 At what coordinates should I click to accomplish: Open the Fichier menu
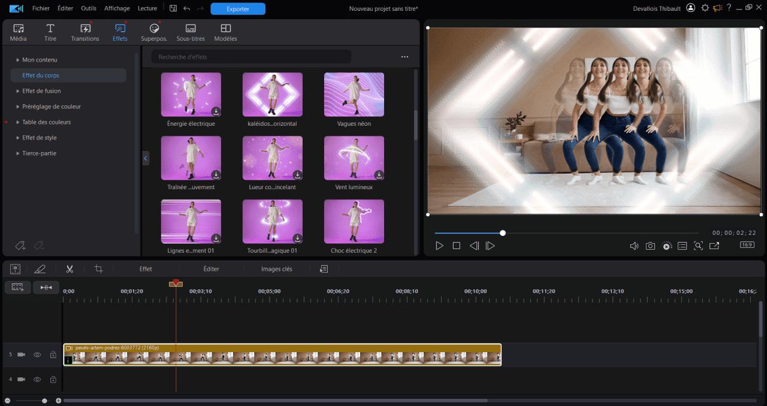[x=41, y=8]
